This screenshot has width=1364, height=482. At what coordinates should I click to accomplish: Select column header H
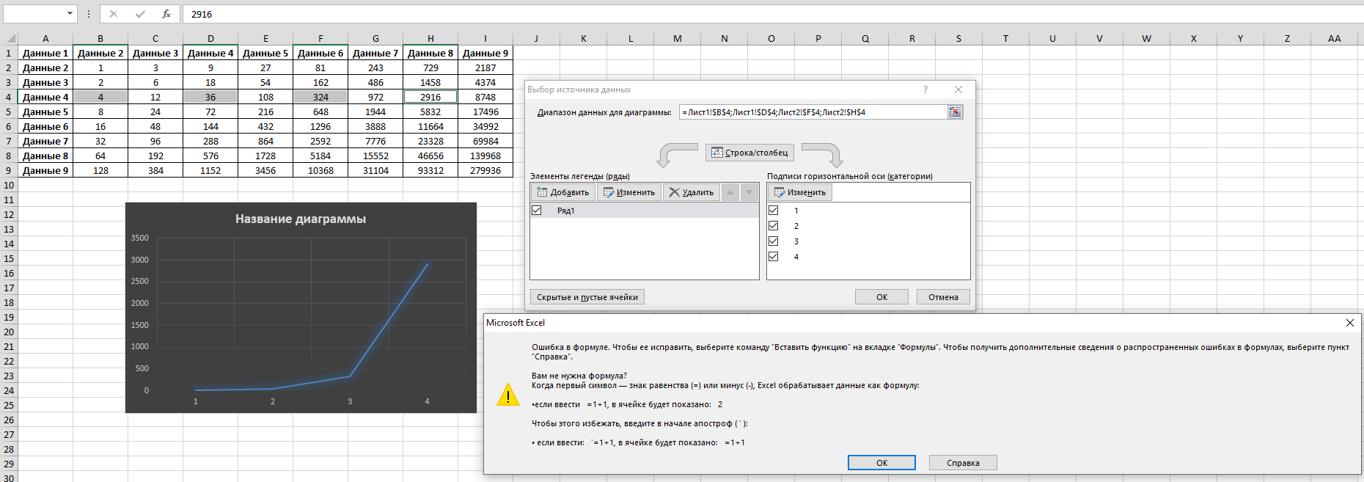coord(430,38)
